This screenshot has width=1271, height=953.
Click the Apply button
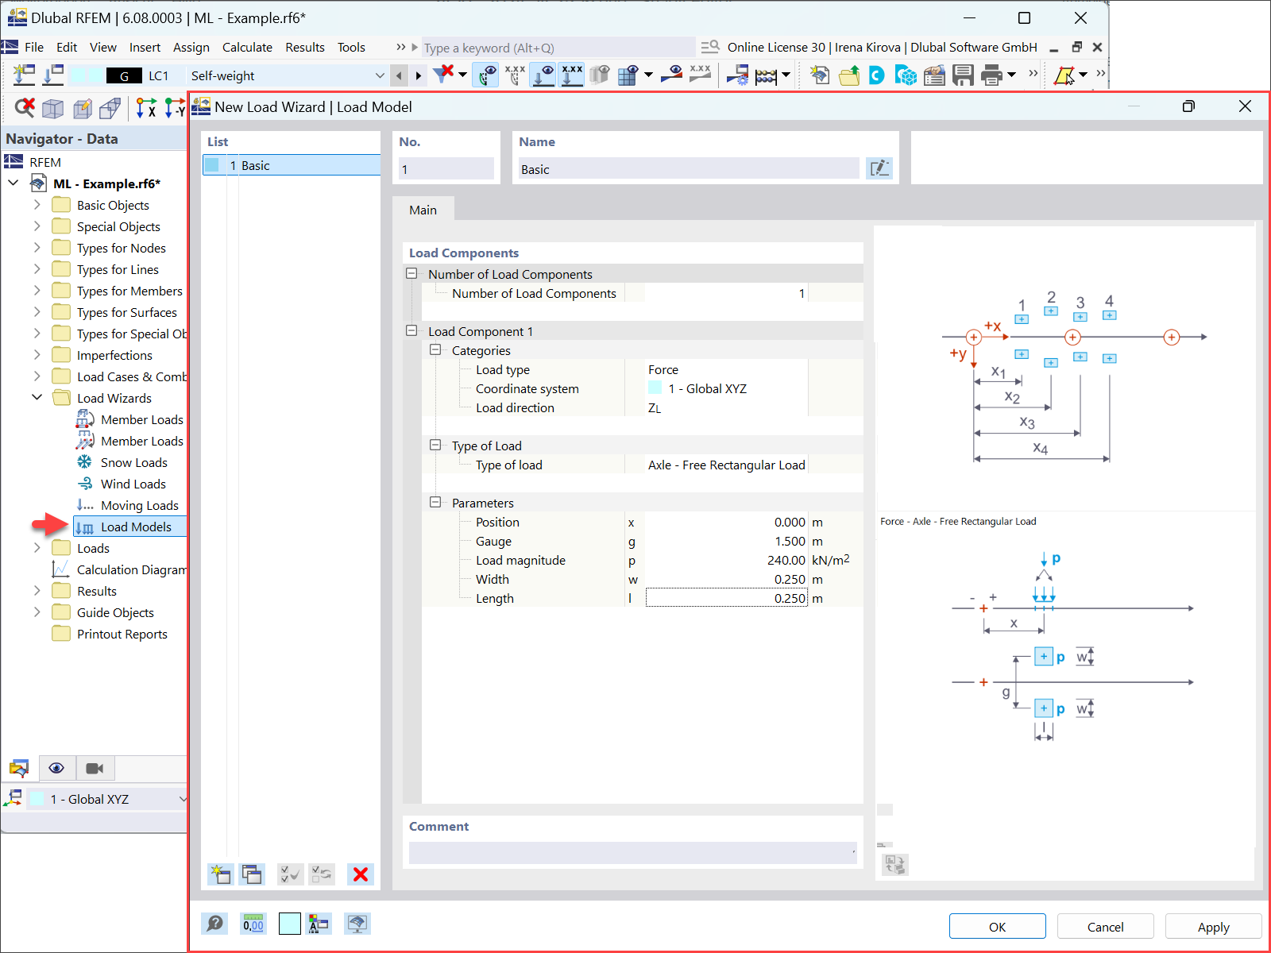click(x=1213, y=927)
